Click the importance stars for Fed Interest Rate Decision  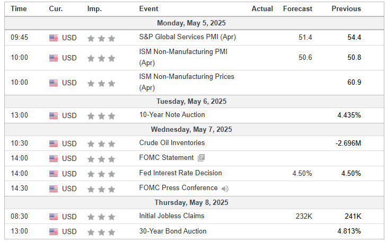coord(101,174)
